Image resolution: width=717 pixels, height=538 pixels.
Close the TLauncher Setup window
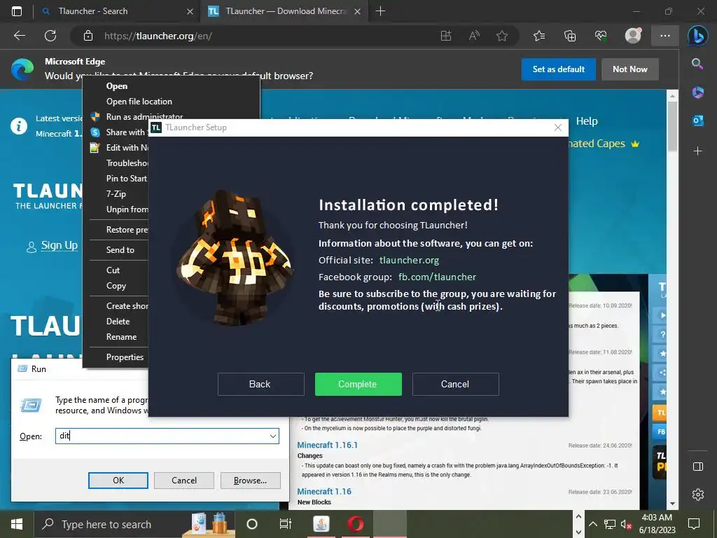point(558,127)
